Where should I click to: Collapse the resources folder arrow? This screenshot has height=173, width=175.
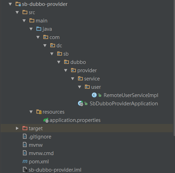tap(31, 112)
